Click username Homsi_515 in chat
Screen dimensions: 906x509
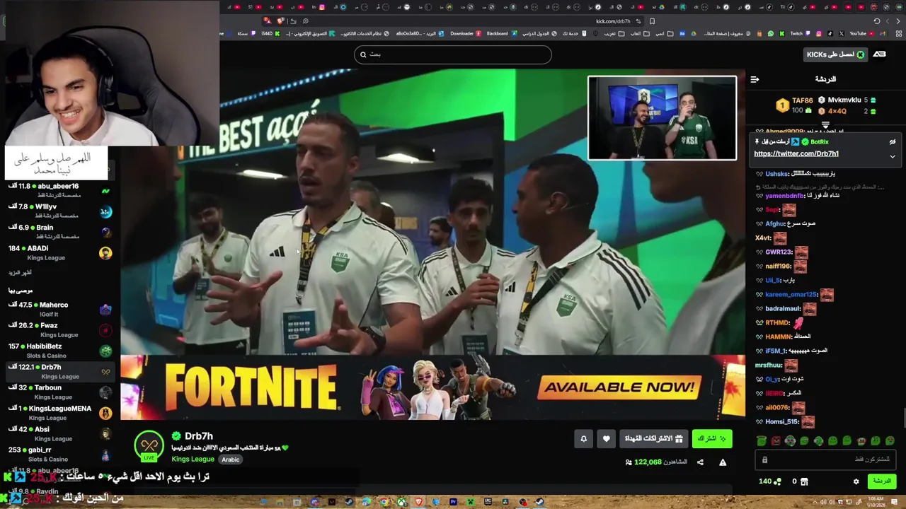click(781, 421)
